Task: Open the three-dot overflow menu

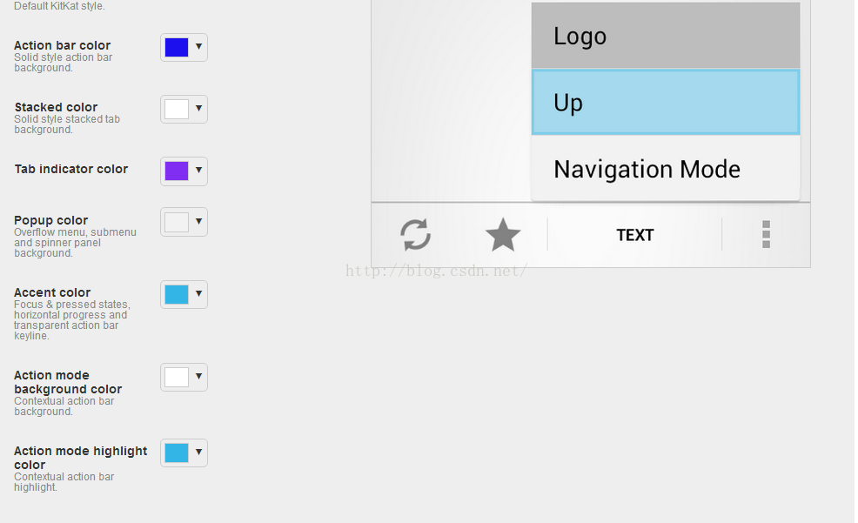Action: (x=766, y=235)
